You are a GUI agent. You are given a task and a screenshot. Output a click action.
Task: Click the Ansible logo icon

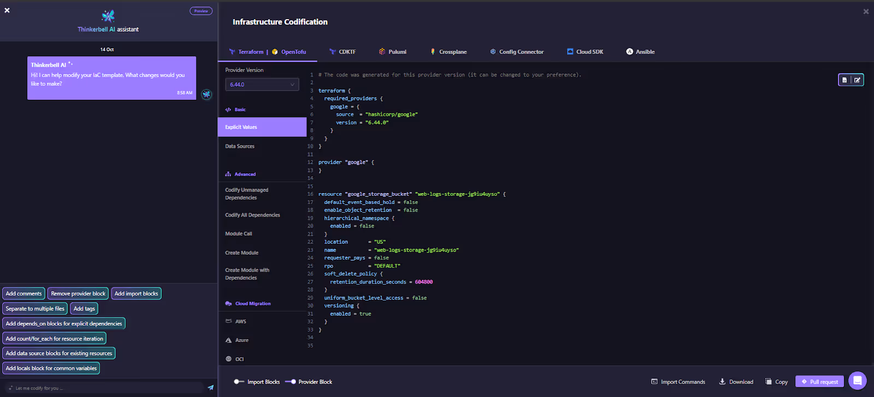[x=629, y=52]
